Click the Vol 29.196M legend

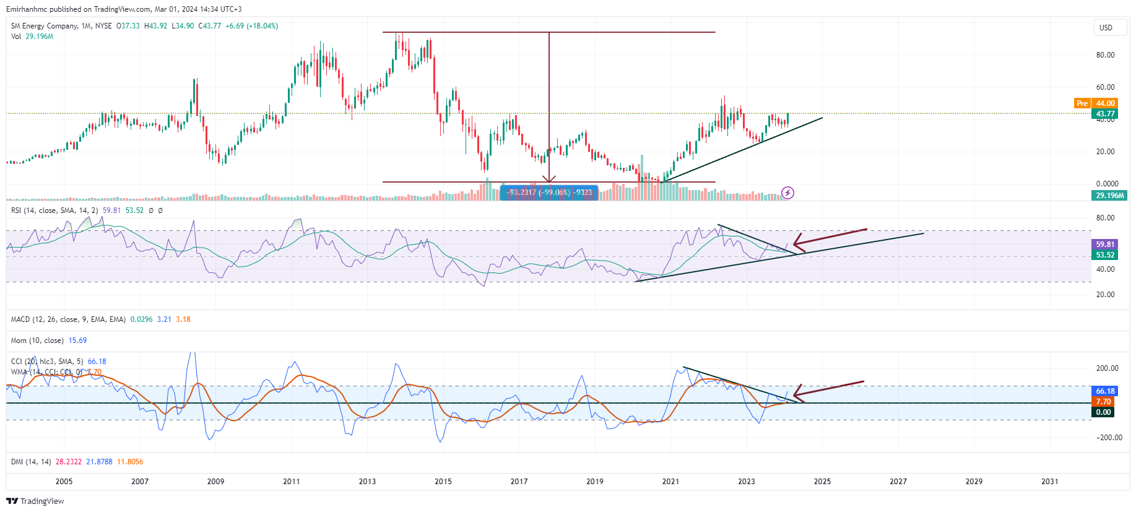[x=32, y=37]
